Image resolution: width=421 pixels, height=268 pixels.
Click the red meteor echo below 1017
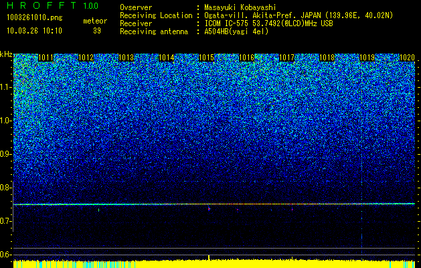click(x=292, y=209)
